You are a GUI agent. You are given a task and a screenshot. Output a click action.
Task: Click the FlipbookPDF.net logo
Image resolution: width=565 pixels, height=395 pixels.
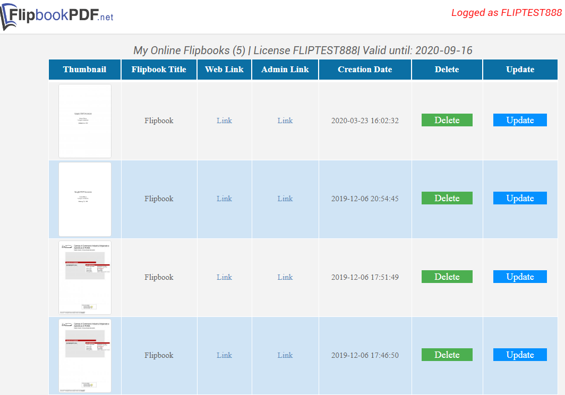(57, 16)
